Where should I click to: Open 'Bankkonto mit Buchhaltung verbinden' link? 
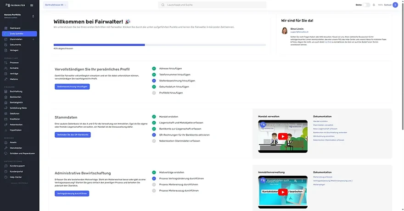coord(330,133)
